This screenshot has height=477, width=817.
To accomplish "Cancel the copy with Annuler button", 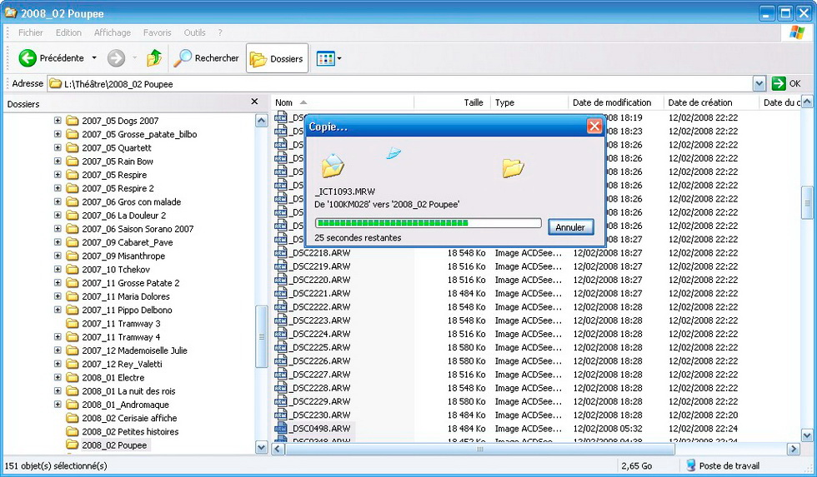I will [570, 227].
